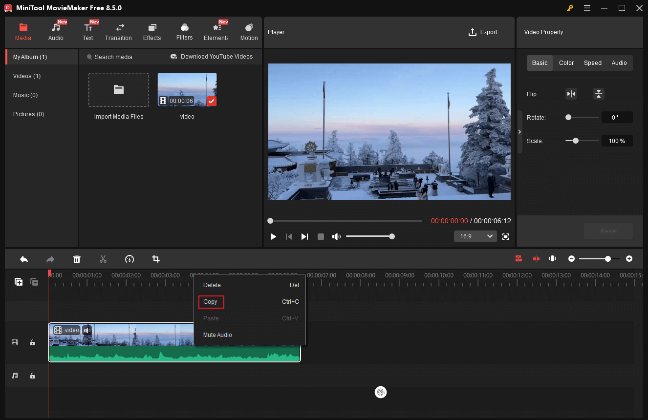This screenshot has width=648, height=420.
Task: Click the undo icon
Action: point(24,259)
